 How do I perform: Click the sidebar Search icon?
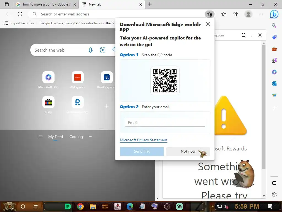pyautogui.click(x=274, y=25)
